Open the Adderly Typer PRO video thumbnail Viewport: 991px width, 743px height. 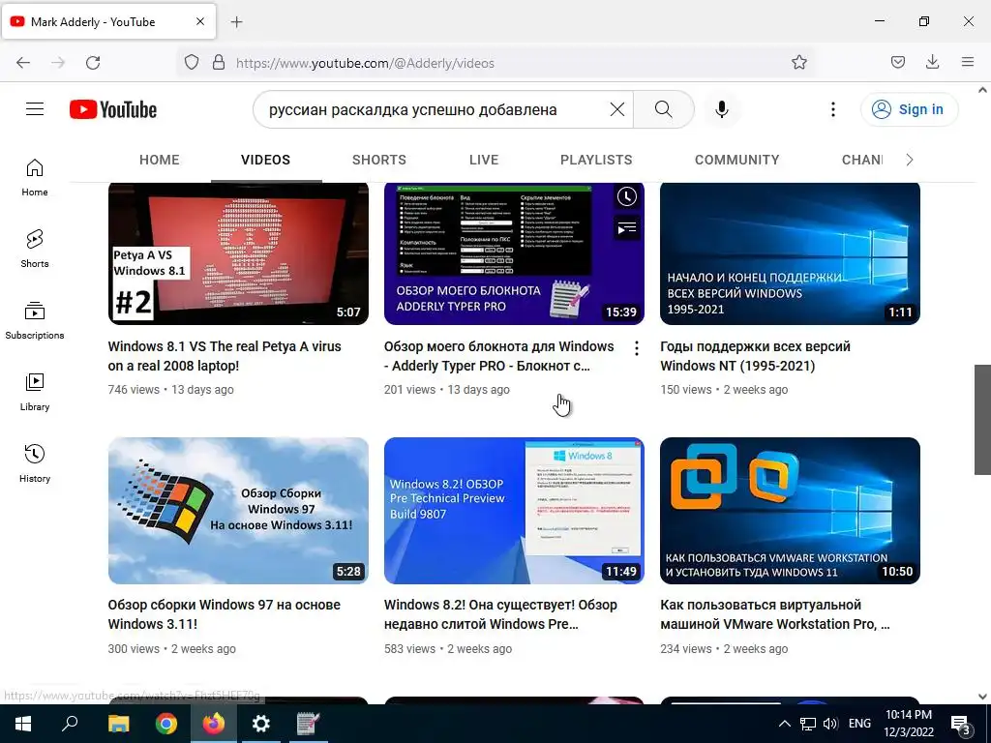tap(514, 253)
